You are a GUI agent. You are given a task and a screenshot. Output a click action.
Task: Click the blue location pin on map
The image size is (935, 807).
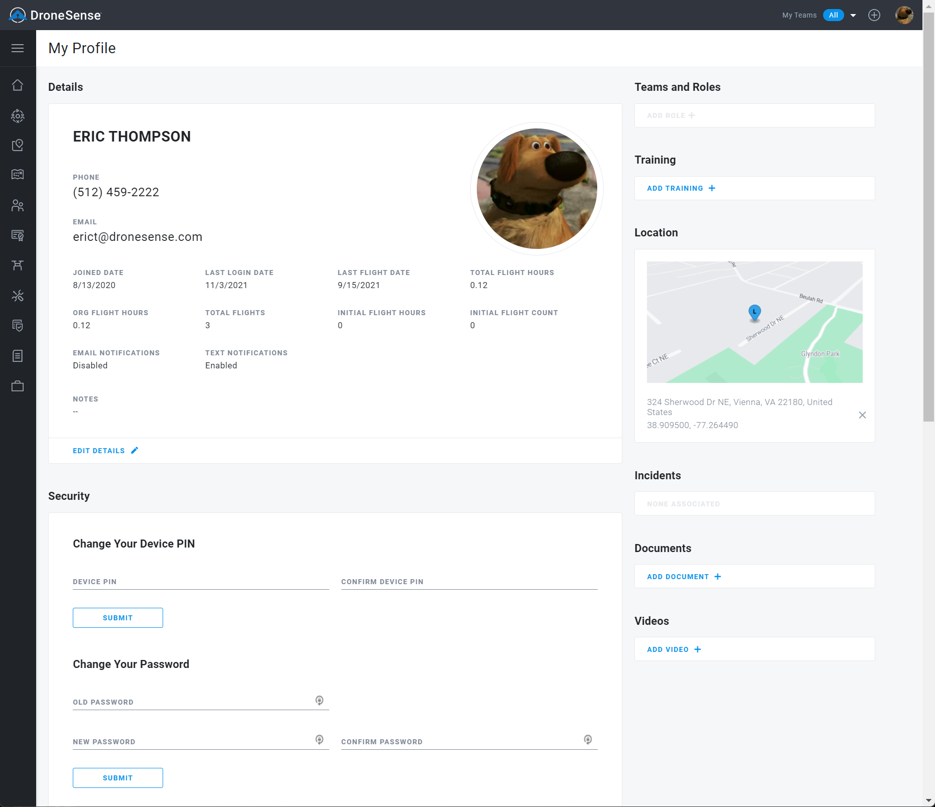754,312
